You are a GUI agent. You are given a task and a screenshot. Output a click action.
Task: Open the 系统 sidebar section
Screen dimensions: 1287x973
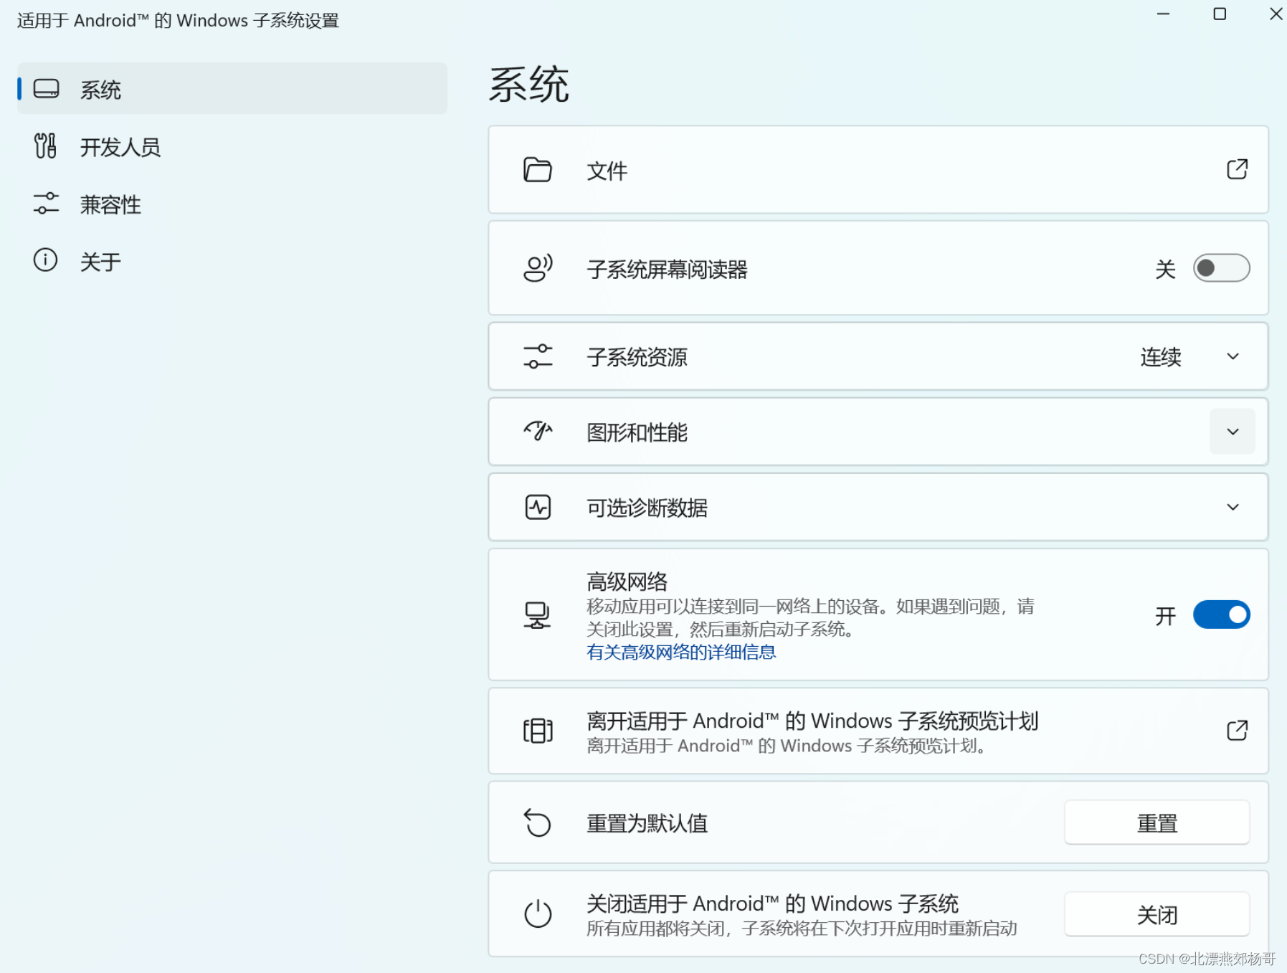click(232, 89)
